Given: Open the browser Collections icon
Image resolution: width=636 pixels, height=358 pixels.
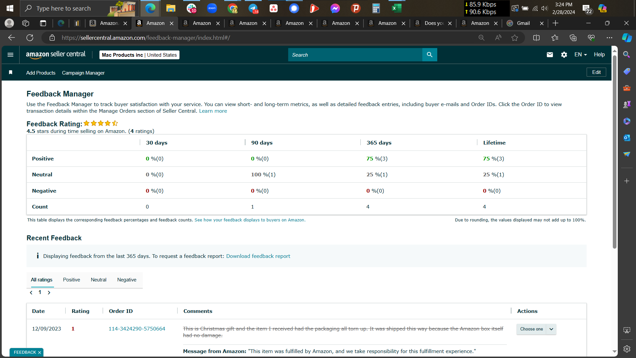Looking at the screenshot, I should click(573, 38).
